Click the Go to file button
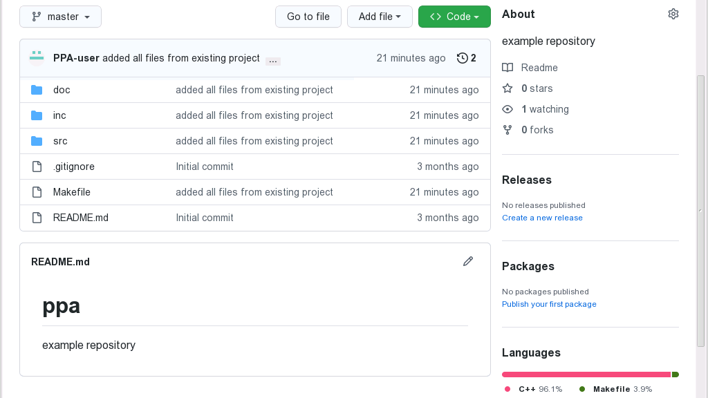This screenshot has width=708, height=398. pyautogui.click(x=308, y=17)
